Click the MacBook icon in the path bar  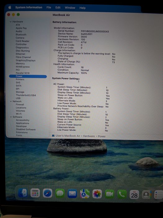(x=53, y=135)
